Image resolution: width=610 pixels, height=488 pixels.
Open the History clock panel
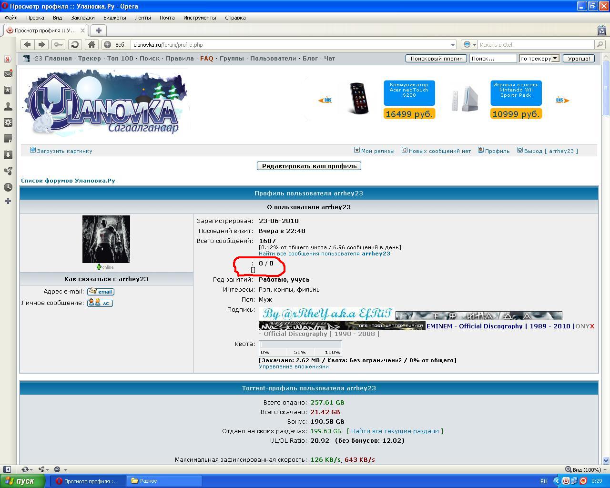tap(8, 187)
